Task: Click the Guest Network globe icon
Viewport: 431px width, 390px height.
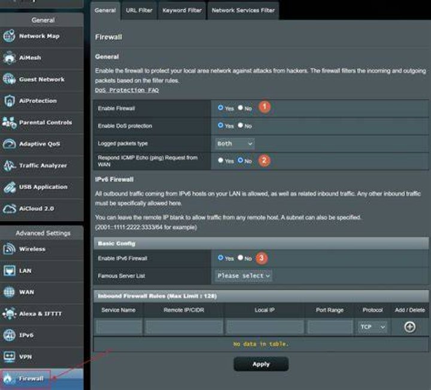Action: (9, 79)
